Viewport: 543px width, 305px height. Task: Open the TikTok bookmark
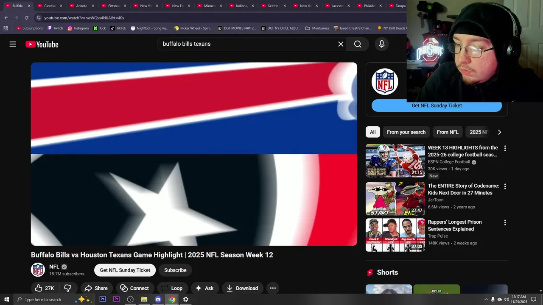[118, 28]
